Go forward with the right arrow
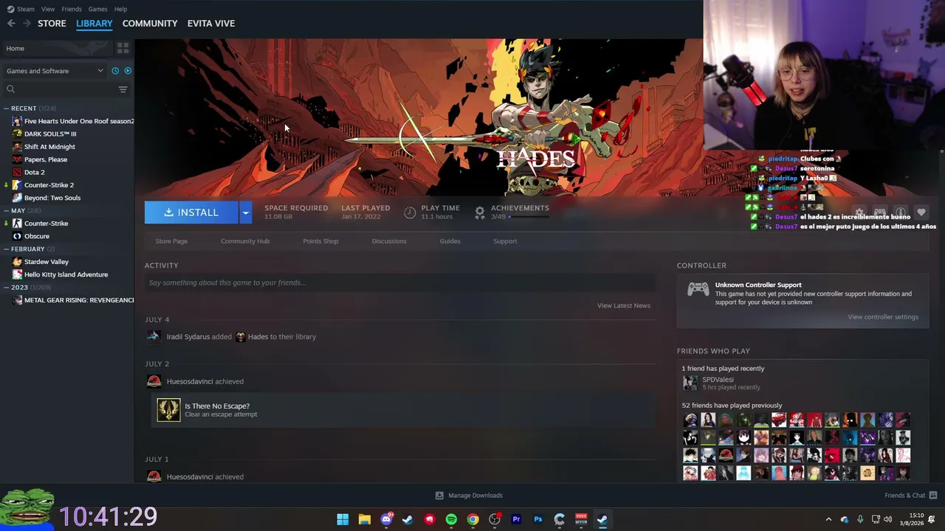Viewport: 945px width, 531px height. click(27, 24)
